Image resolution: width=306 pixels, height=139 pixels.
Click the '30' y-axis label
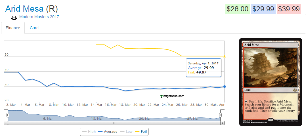pyautogui.click(x=7, y=85)
